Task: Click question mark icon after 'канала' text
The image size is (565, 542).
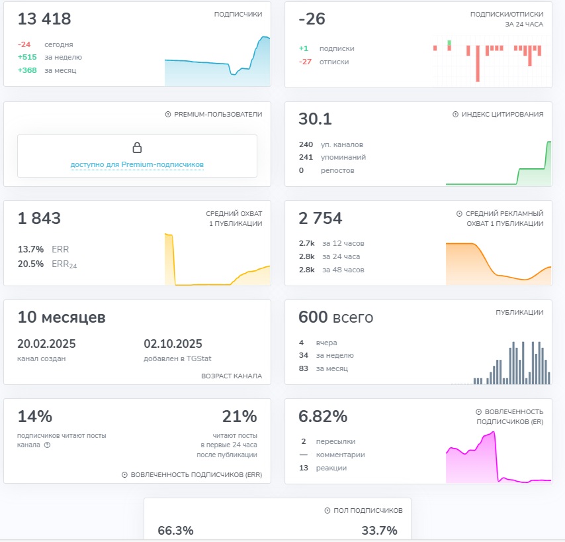Action: (47, 445)
